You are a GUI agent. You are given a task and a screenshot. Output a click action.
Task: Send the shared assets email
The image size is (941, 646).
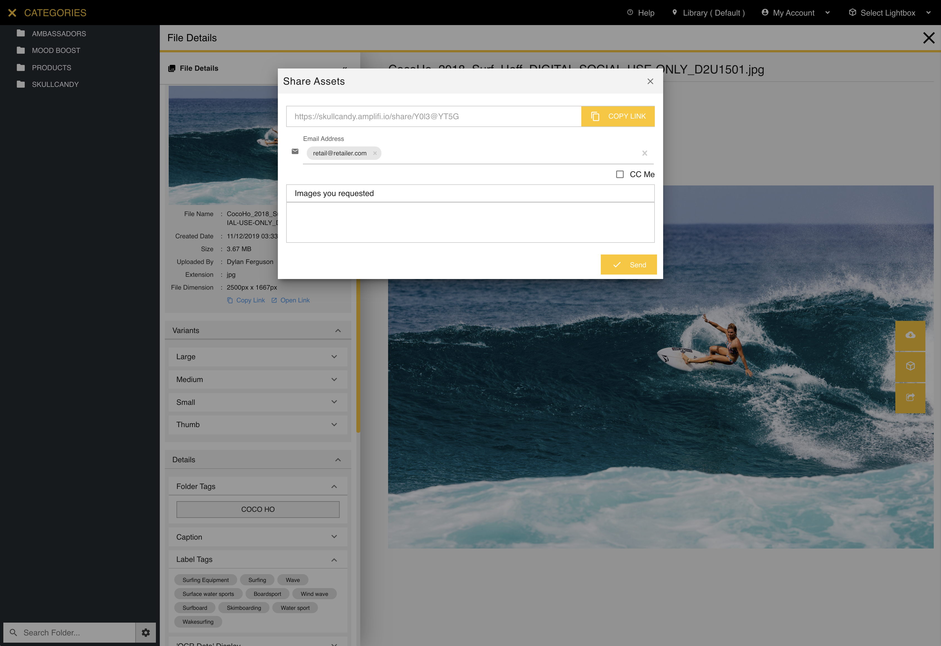click(628, 265)
